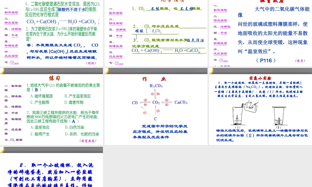
Task: Click H2CO3 in the 作业 reaction diagram
Action: [x=156, y=86]
